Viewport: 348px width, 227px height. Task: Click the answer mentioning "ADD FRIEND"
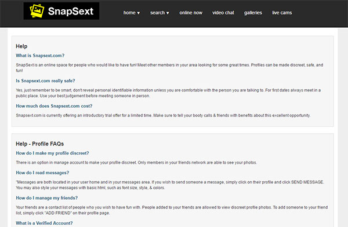(x=172, y=210)
